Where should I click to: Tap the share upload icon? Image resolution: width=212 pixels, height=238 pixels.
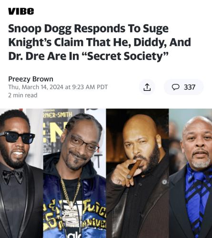click(147, 87)
